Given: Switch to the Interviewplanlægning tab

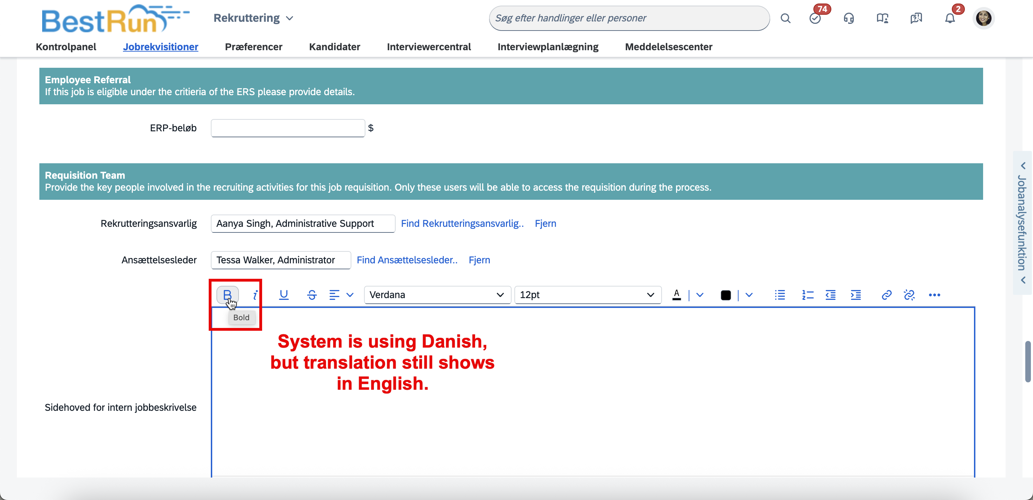Looking at the screenshot, I should click(x=548, y=47).
